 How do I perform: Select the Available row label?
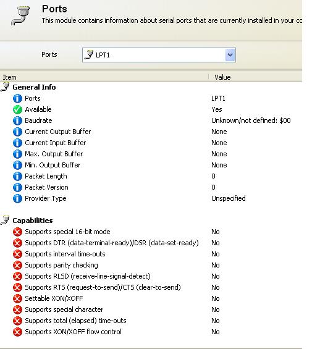coord(38,109)
